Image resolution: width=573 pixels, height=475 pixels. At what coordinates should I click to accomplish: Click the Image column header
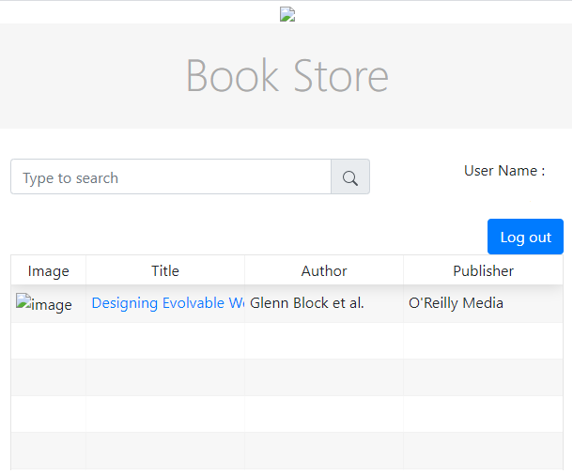(x=49, y=270)
